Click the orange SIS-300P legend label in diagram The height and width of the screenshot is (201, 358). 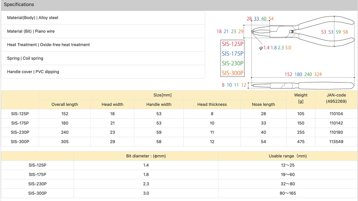232,73
